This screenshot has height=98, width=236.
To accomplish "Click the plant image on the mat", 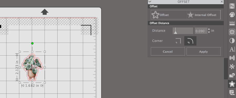I will click(32, 67).
